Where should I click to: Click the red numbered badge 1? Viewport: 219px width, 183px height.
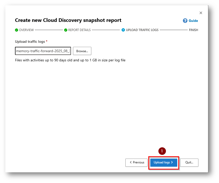pos(162,151)
